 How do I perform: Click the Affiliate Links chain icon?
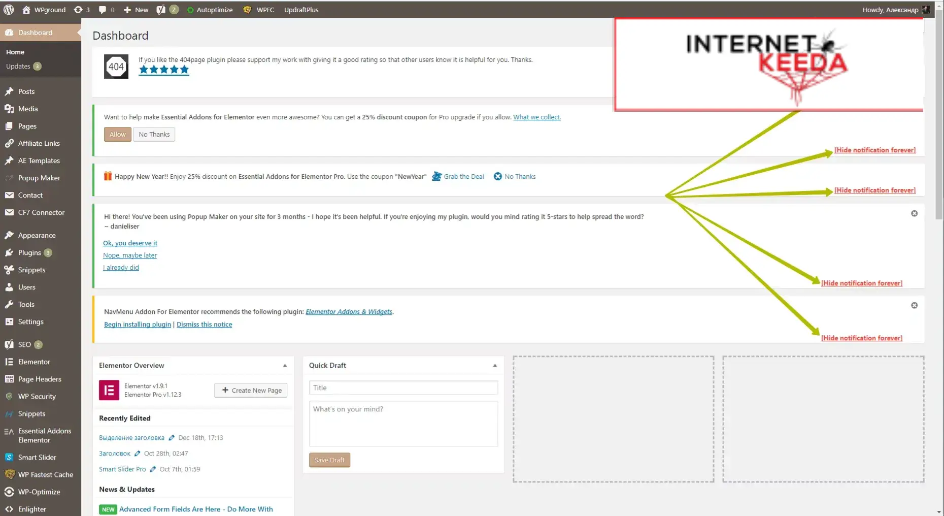[x=9, y=143]
